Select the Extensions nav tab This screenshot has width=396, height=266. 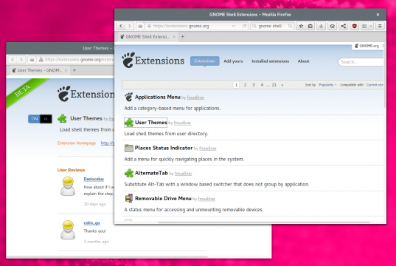(204, 61)
